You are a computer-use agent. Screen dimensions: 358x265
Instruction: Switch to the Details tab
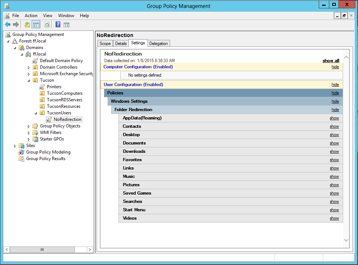121,43
